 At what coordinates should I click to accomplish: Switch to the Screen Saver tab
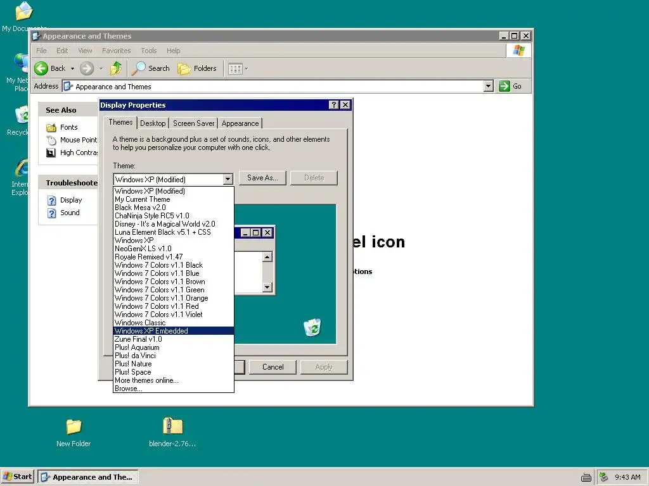click(x=194, y=123)
